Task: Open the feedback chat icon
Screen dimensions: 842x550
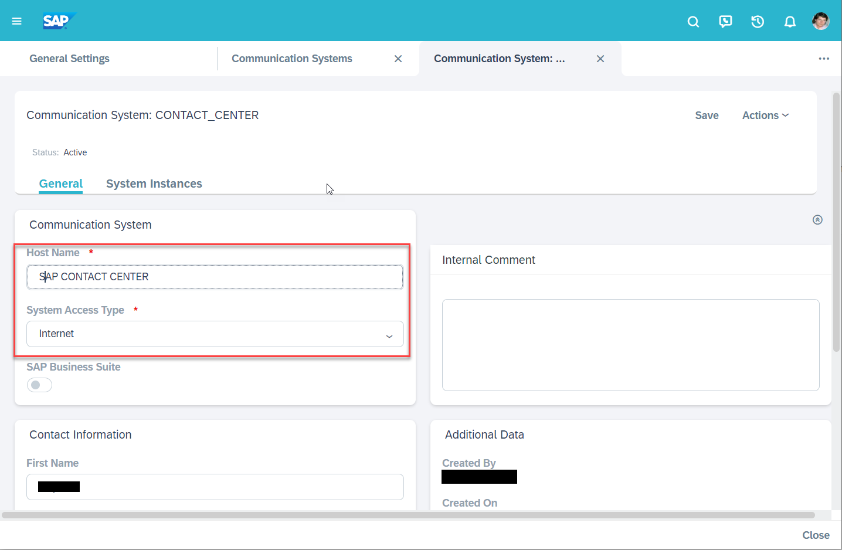Action: pos(725,22)
